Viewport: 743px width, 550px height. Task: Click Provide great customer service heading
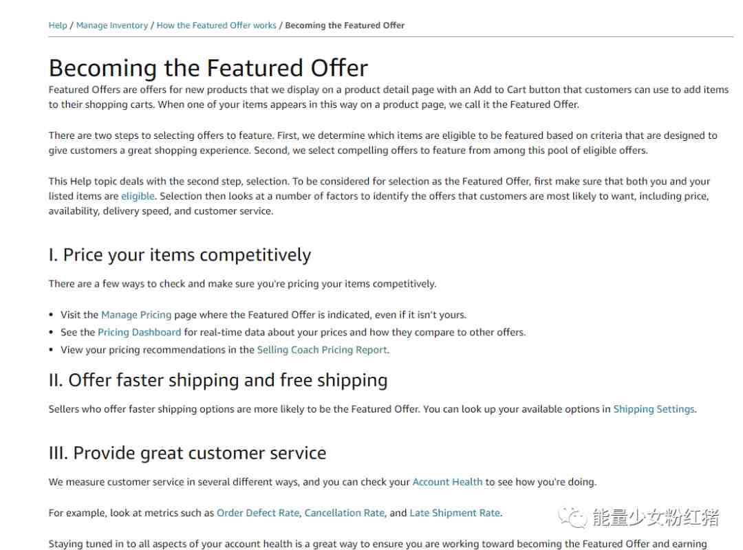[187, 453]
